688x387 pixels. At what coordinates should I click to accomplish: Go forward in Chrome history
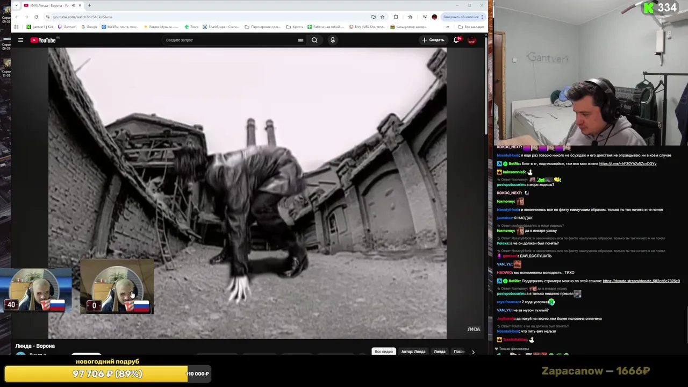pos(26,17)
